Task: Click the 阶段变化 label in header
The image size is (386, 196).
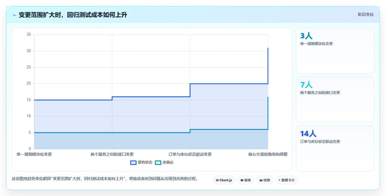Action: pyautogui.click(x=366, y=14)
